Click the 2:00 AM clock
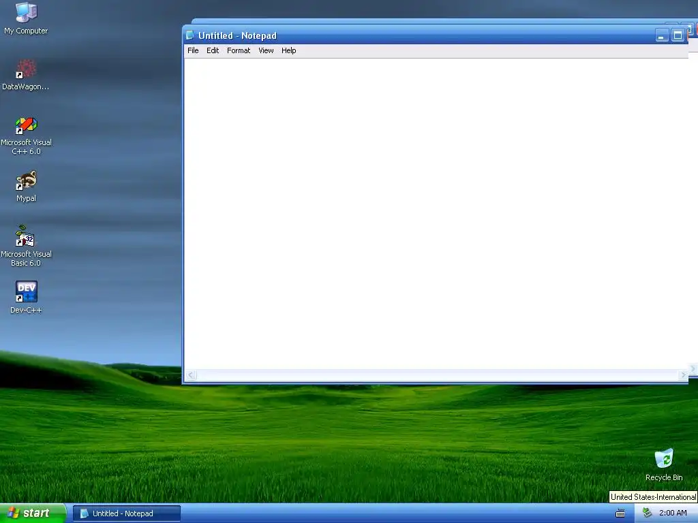 [673, 513]
